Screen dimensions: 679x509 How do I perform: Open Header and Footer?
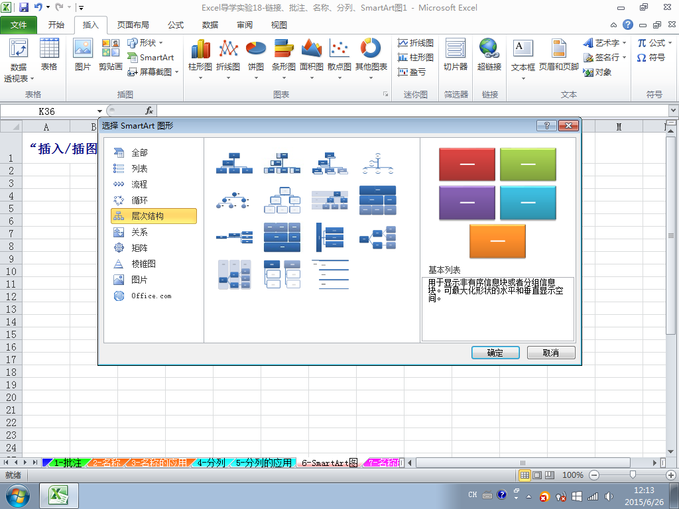point(558,54)
